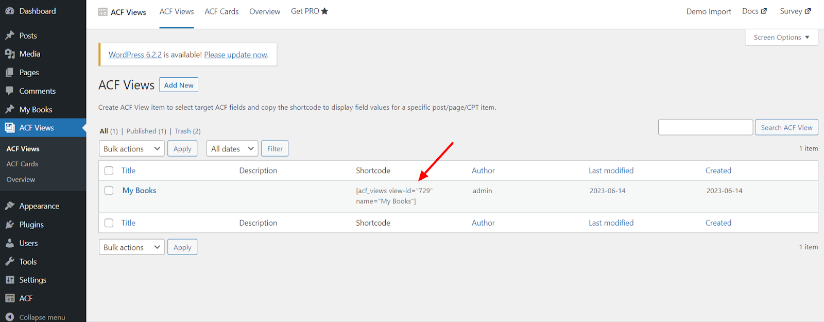Open the Get PRO tab
Viewport: 824px width, 322px height.
(310, 11)
